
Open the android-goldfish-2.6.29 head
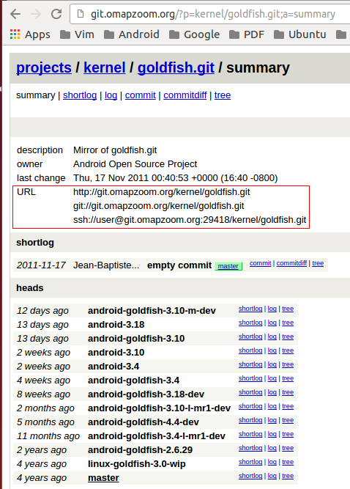point(140,450)
